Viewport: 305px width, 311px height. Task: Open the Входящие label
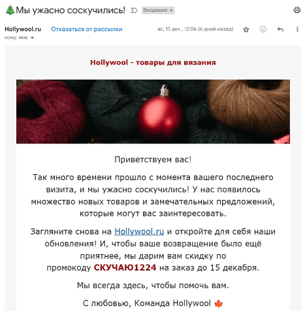pyautogui.click(x=155, y=10)
